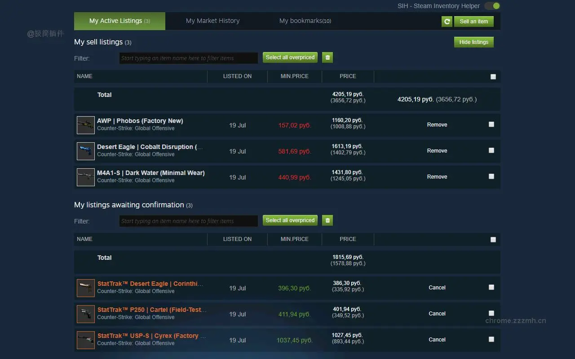Switch to the My Market History tab
575x359 pixels.
(x=212, y=21)
